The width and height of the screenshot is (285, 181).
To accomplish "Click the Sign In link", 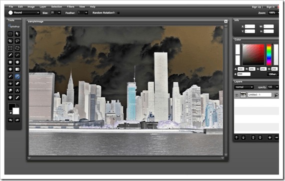I will pos(270,7).
